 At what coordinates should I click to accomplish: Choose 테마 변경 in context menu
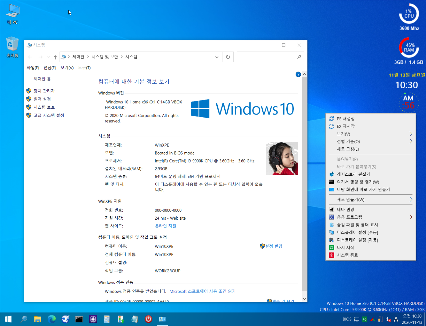pyautogui.click(x=371, y=209)
